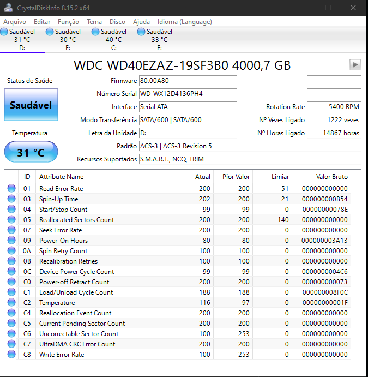
Task: Click the next disk arrow button
Action: click(355, 65)
